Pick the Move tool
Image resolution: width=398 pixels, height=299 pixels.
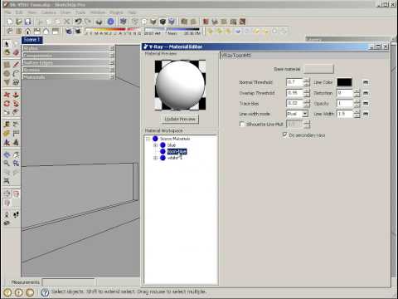7,95
